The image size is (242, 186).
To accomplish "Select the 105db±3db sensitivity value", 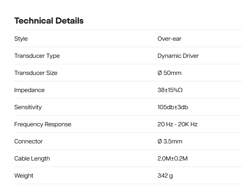I will point(173,107).
